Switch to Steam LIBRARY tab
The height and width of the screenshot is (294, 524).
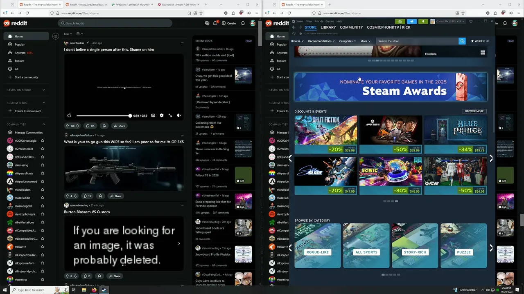[x=328, y=27]
